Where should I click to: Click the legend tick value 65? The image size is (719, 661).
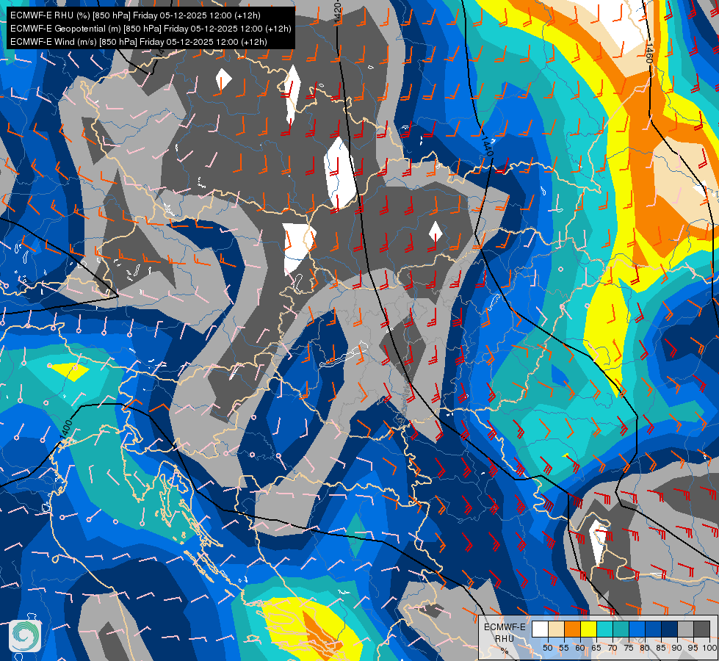pos(596,648)
